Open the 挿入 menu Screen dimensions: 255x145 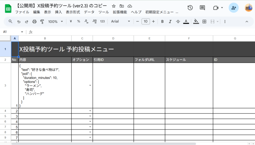click(59, 12)
